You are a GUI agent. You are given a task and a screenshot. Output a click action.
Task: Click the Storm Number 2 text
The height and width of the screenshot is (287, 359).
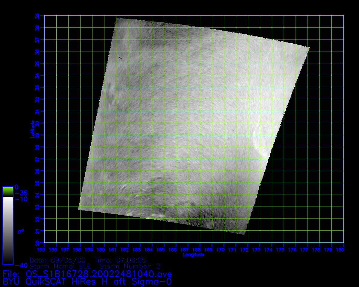(x=130, y=266)
